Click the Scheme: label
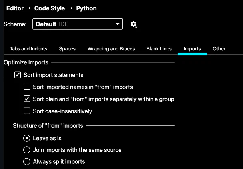This screenshot has height=169, width=243. click(x=15, y=24)
